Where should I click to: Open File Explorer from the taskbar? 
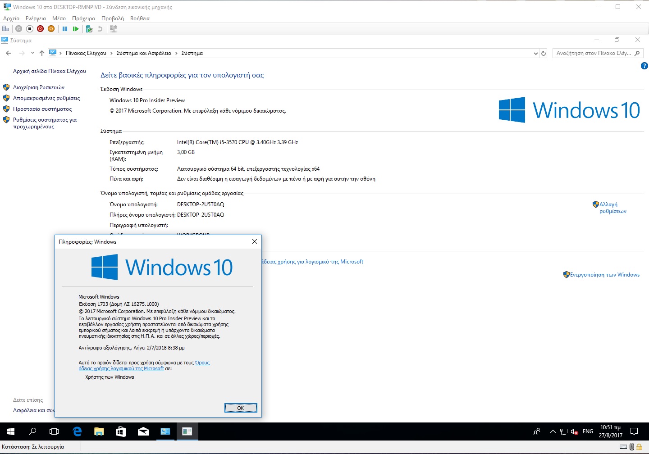99,431
